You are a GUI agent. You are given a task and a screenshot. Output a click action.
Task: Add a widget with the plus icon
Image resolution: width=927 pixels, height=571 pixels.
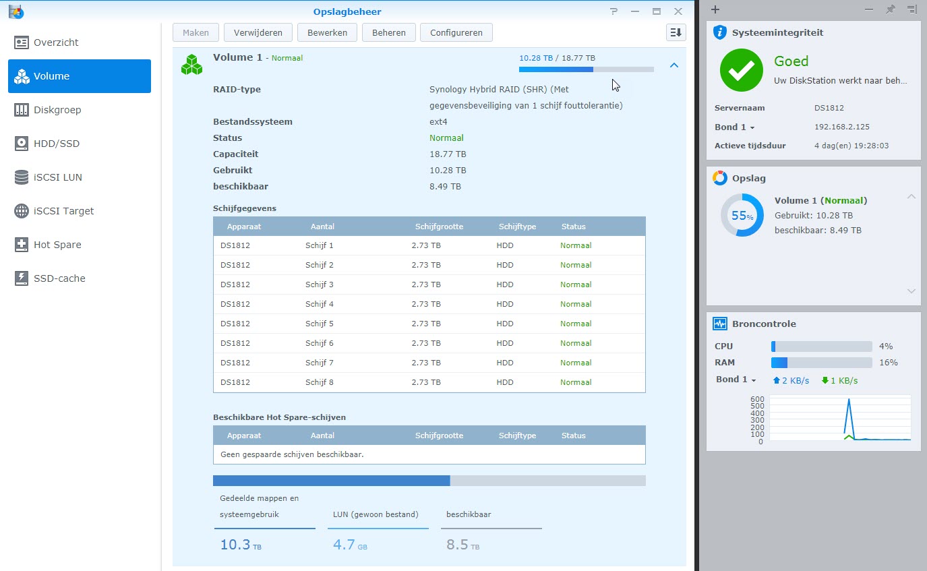click(x=715, y=9)
